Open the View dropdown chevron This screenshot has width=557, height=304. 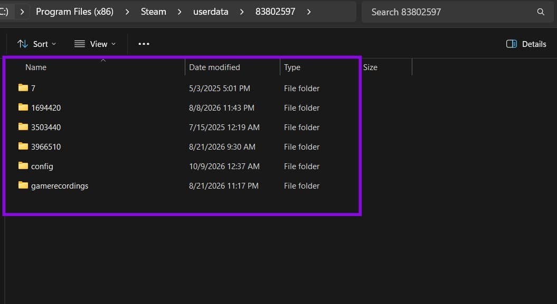point(114,44)
